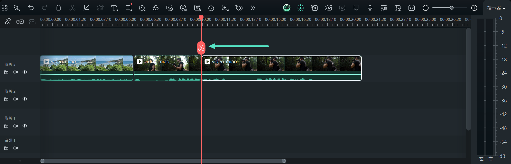This screenshot has width=511, height=164.
Task: Open the speed gauge tool
Action: click(x=142, y=8)
